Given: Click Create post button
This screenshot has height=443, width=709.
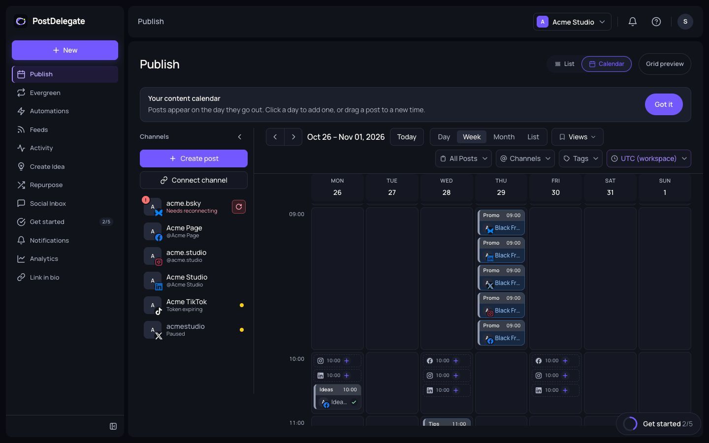Looking at the screenshot, I should tap(193, 158).
